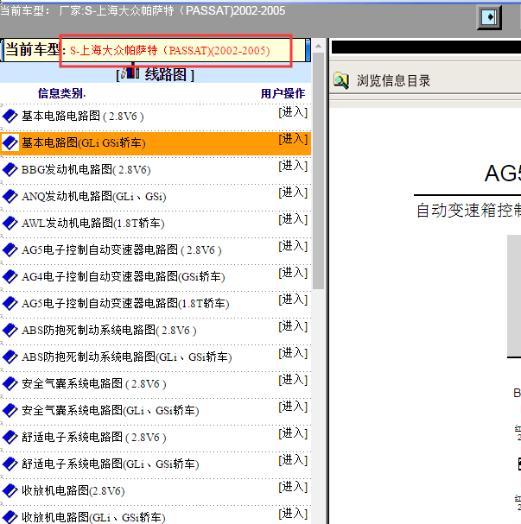521x524 pixels.
Task: Click the book icon beside BBG发动机电路图
Action: (10, 169)
